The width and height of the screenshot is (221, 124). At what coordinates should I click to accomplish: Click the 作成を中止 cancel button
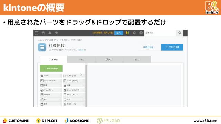[x=148, y=47]
